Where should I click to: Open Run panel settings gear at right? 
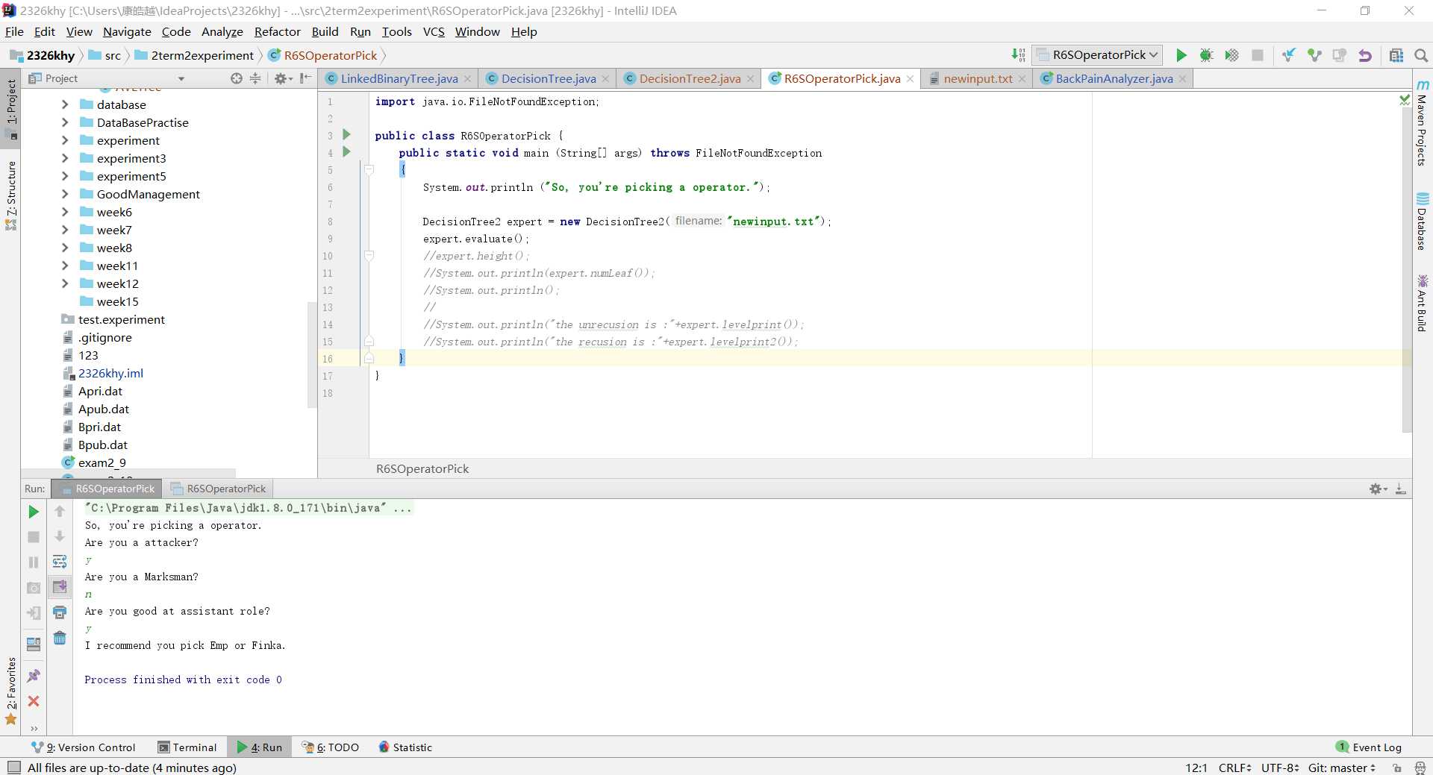1378,489
